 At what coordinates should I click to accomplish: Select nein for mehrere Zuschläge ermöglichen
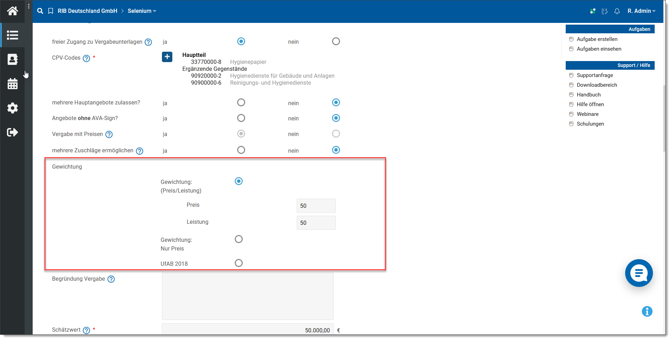(336, 150)
